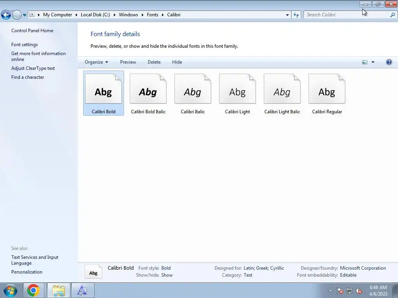
Task: Click the Fonts taskbar button
Action: coord(83,290)
